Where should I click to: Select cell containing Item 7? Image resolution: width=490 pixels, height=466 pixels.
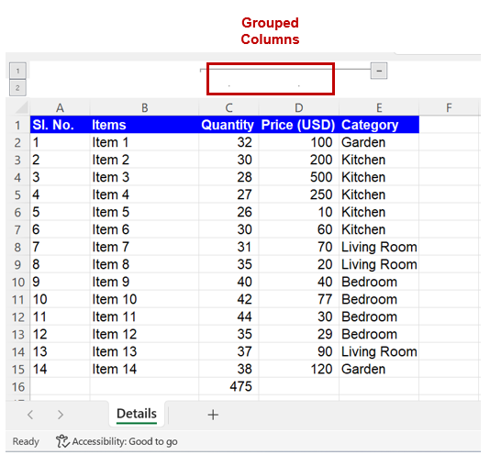[144, 247]
